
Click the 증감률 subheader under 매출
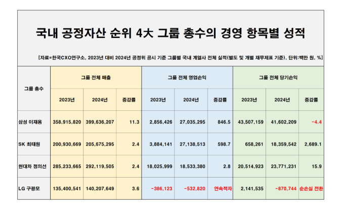click(x=129, y=100)
